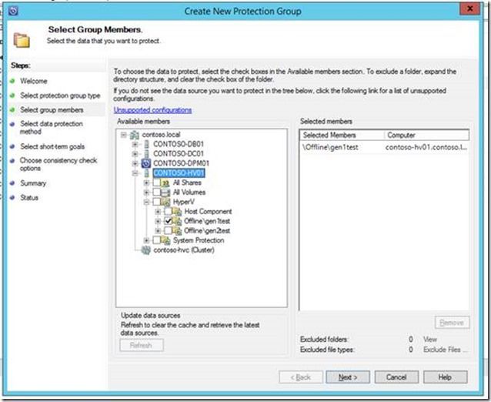Select the contoso-hvc (Cluster) label
491x402 pixels.
click(184, 250)
